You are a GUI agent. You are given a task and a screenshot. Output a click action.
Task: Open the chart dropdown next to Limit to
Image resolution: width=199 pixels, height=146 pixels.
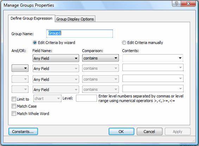[47, 99]
